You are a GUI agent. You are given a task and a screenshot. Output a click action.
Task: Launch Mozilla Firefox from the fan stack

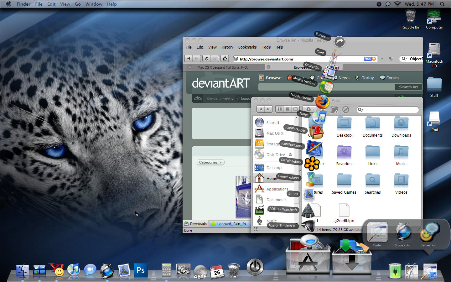pos(323,102)
